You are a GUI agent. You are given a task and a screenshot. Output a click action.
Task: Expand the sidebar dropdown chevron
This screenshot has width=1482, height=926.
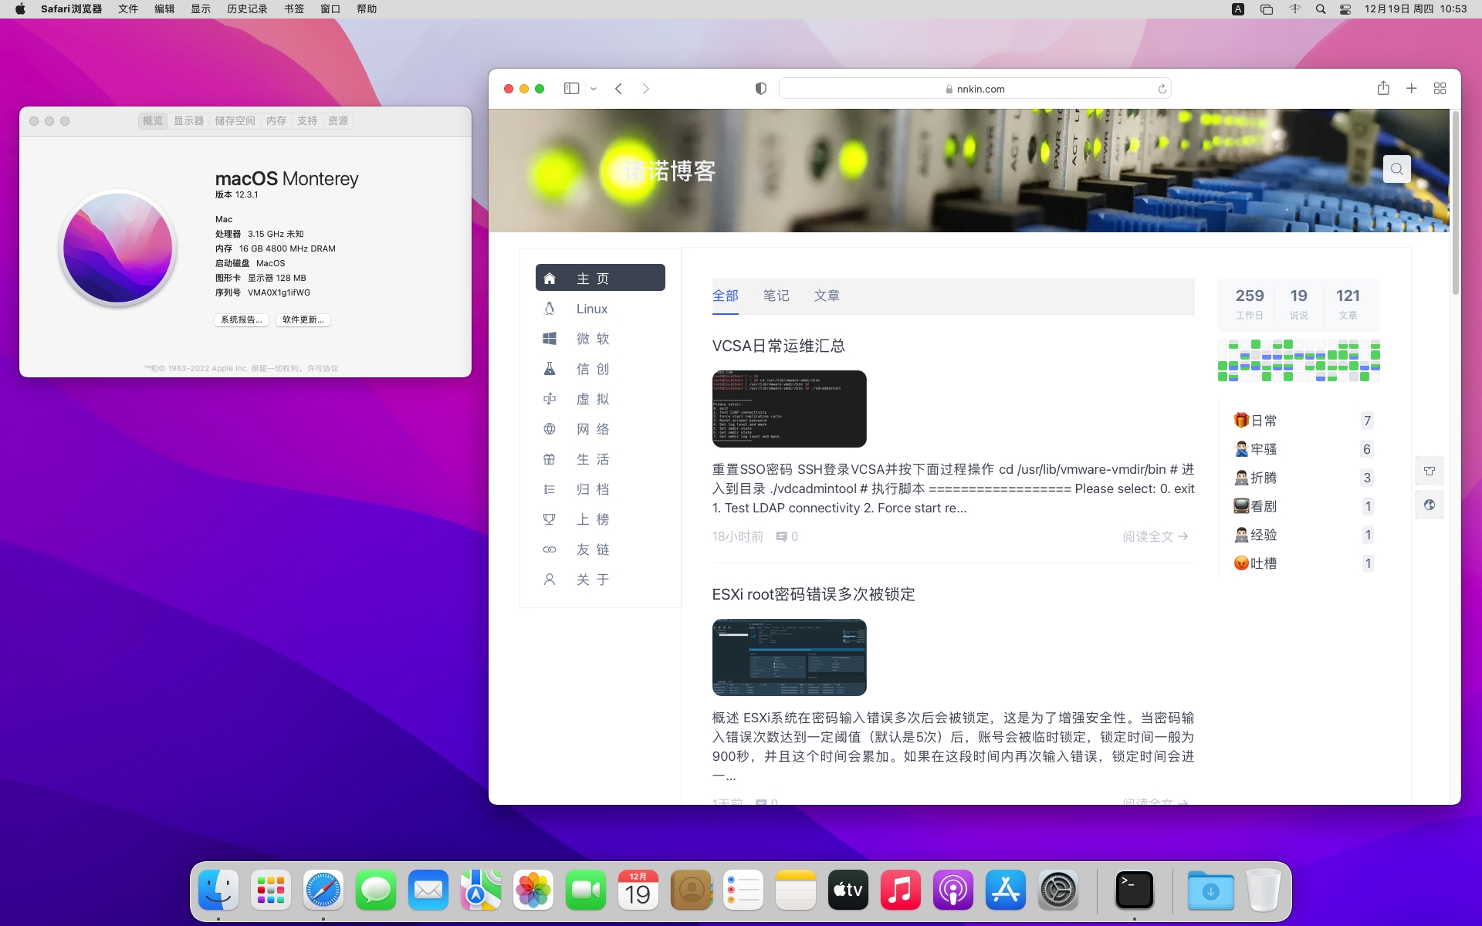pyautogui.click(x=594, y=89)
